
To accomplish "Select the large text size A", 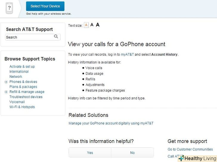I will point(97,25).
